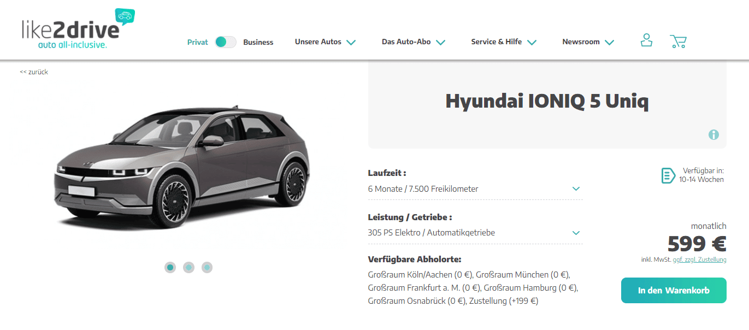This screenshot has height=330, width=749.
Task: Click Großraum München (0 €) text
Action: click(x=523, y=274)
